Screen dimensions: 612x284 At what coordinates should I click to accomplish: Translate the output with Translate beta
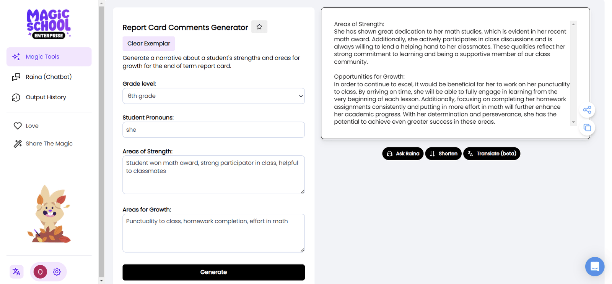pos(491,153)
